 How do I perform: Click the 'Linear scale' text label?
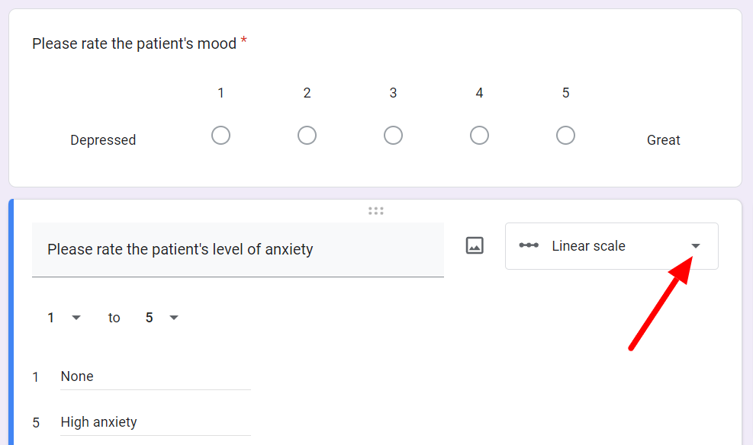click(588, 246)
